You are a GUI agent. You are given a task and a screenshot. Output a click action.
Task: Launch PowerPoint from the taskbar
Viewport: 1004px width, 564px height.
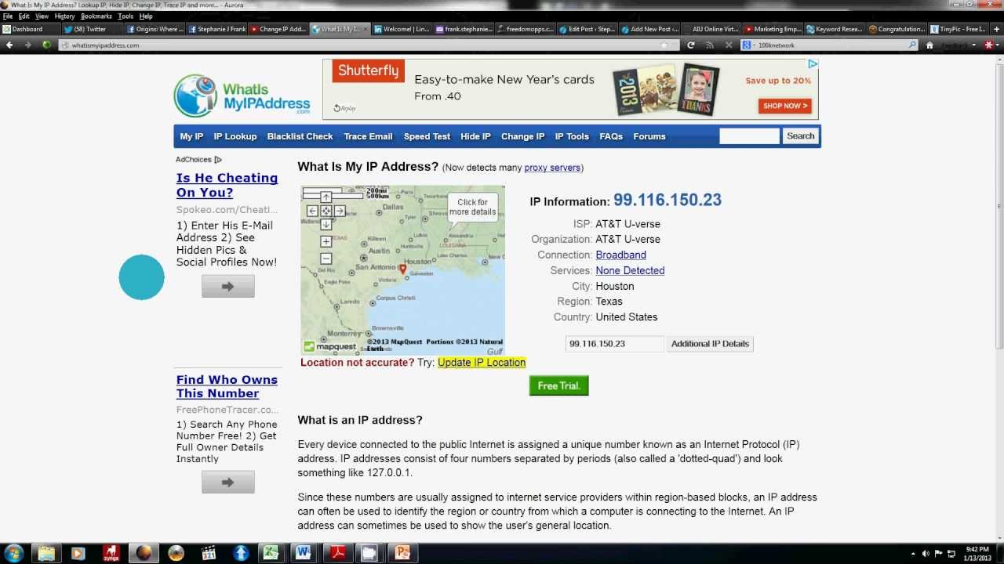[403, 553]
